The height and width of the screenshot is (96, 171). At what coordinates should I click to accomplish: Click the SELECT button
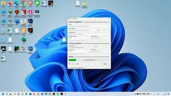(104, 30)
